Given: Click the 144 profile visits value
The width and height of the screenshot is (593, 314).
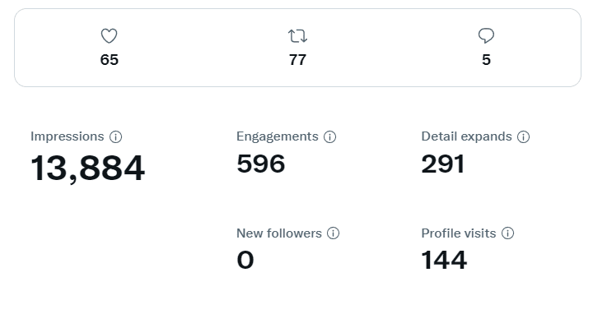Looking at the screenshot, I should pos(444,260).
